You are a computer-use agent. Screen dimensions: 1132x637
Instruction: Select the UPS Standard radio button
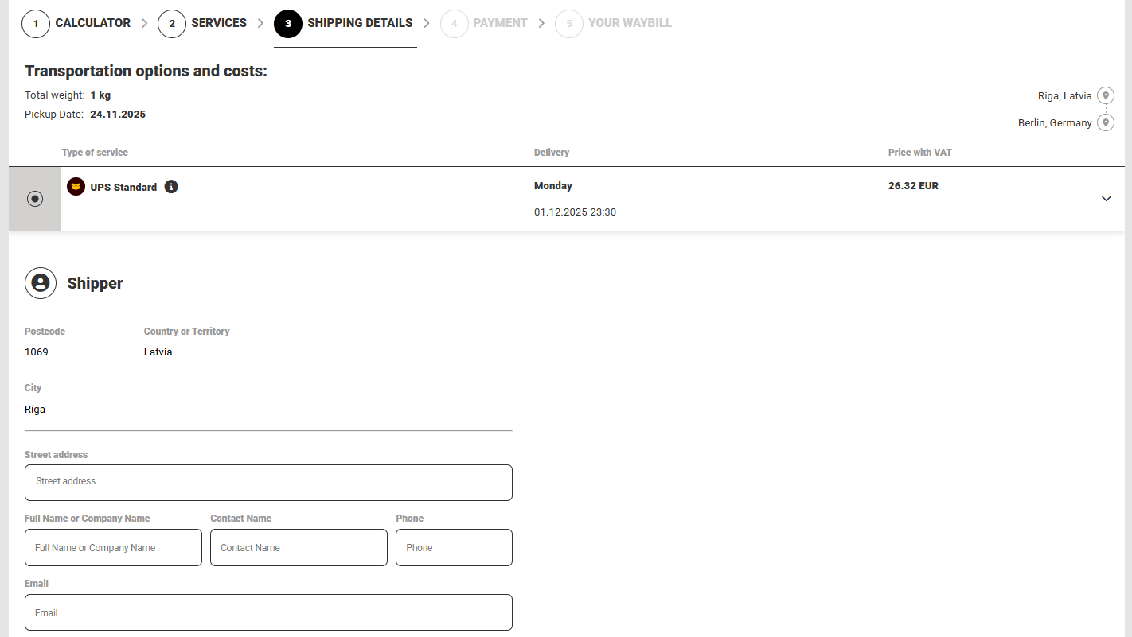click(35, 199)
